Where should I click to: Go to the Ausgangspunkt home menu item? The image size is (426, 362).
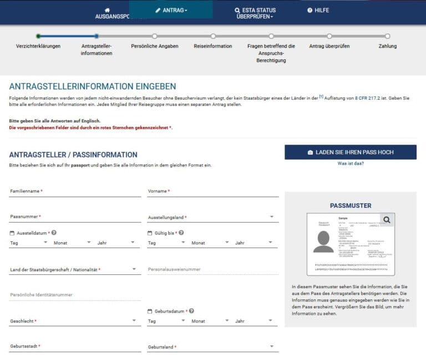(112, 13)
